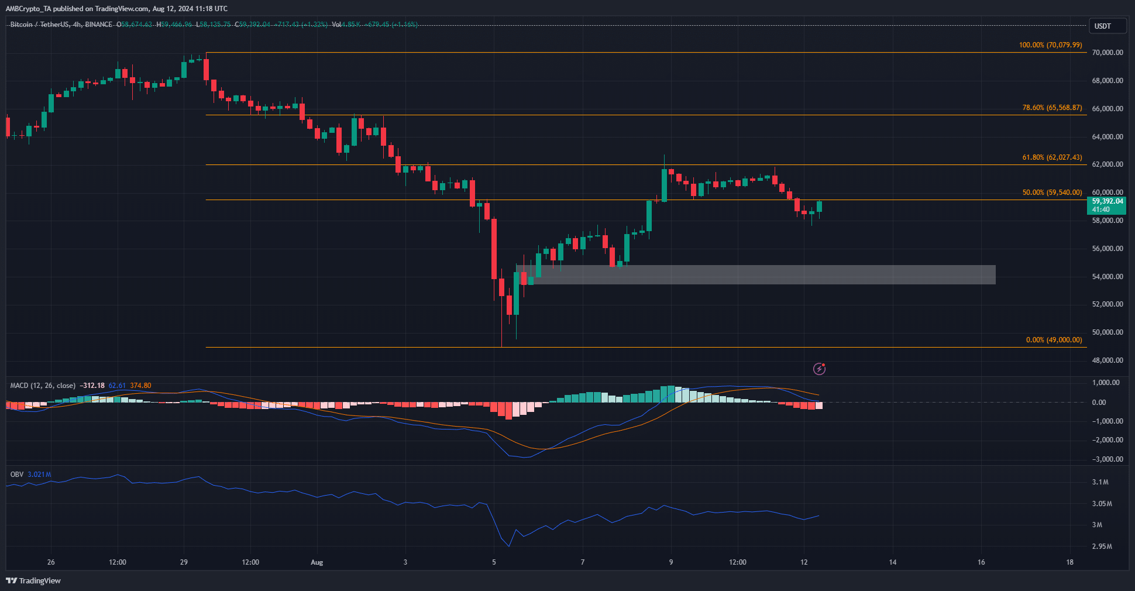Click the date 29 on time axis
1135x591 pixels.
pyautogui.click(x=184, y=562)
